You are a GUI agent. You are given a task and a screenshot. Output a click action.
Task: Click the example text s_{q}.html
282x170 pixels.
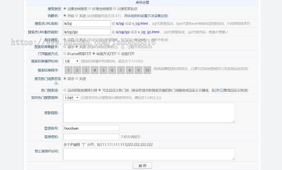point(140,23)
